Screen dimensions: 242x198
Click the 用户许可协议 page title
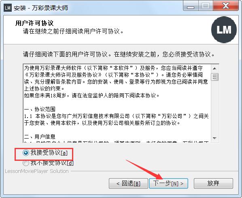(x=34, y=23)
